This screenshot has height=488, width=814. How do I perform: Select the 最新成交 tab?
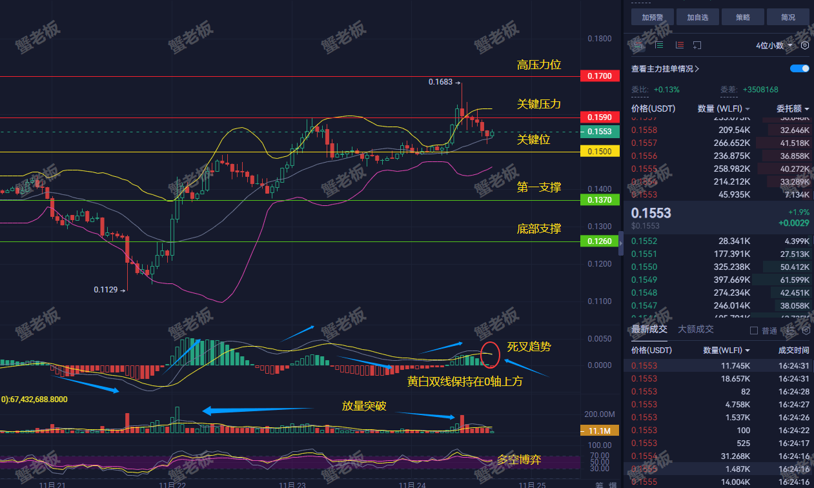click(649, 329)
